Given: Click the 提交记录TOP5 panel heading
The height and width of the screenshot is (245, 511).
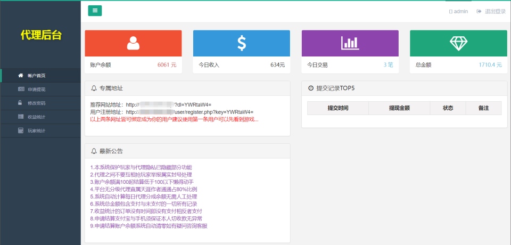Looking at the screenshot, I should 335,88.
